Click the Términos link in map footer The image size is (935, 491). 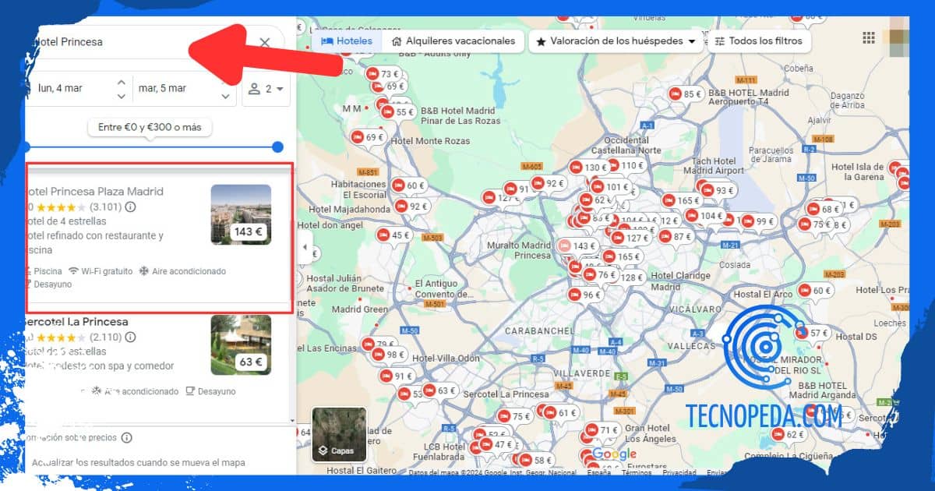click(637, 472)
